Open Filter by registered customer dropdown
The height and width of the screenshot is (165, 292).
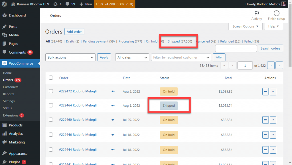point(181,57)
